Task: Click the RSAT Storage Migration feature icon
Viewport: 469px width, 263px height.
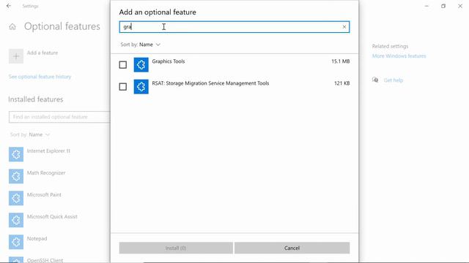Action: [141, 87]
